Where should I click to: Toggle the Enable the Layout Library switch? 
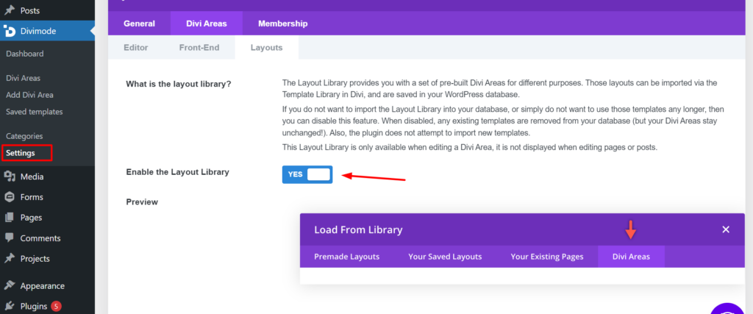tap(307, 174)
